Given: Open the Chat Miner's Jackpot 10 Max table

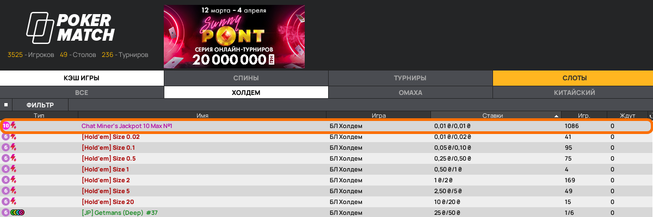Looking at the screenshot, I should point(127,126).
